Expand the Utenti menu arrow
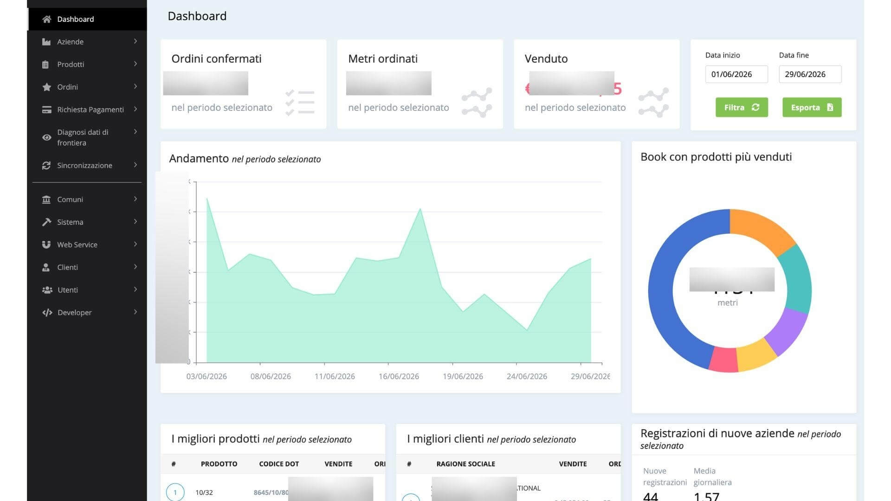The width and height of the screenshot is (891, 501). point(136,289)
